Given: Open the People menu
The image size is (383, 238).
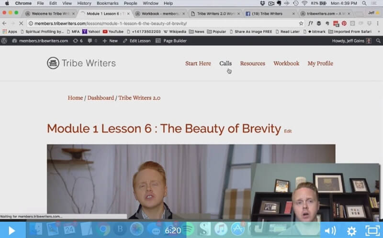Looking at the screenshot, I should (x=130, y=3).
